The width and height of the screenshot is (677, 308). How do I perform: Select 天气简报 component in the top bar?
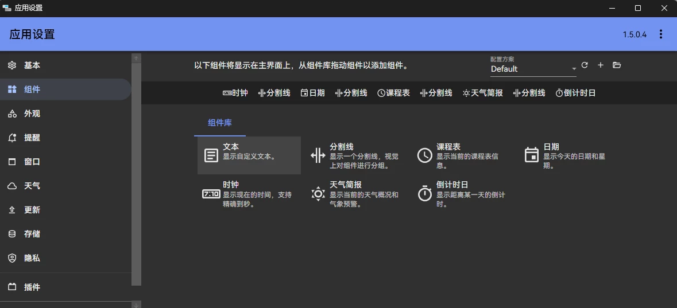[482, 93]
